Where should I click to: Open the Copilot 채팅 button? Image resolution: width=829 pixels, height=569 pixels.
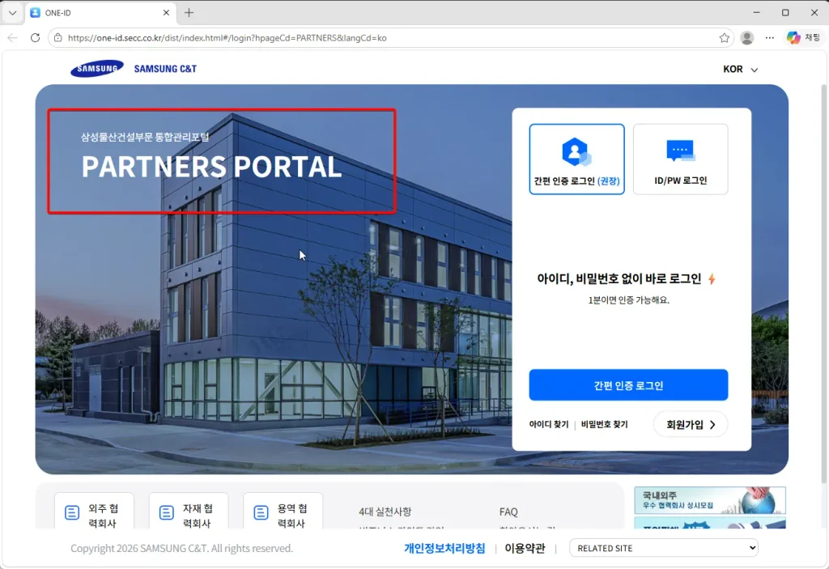pyautogui.click(x=804, y=37)
